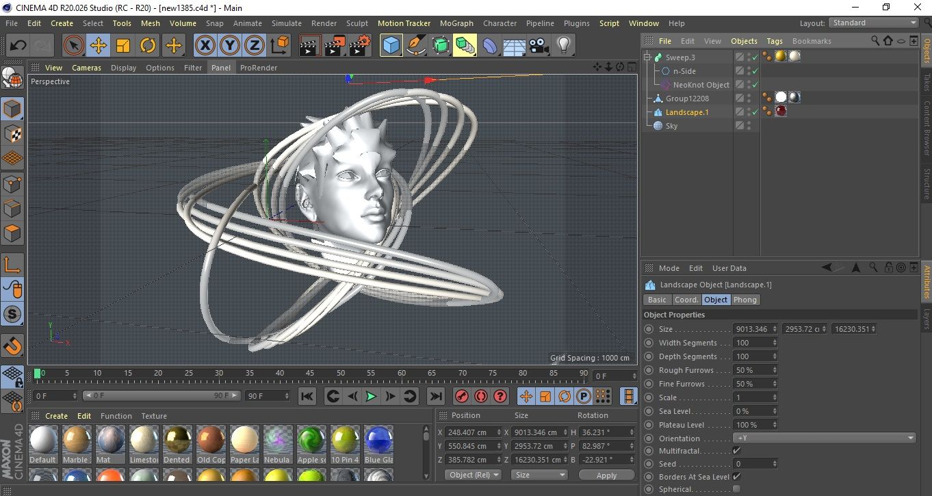Add a Cube primitive object

coord(391,46)
